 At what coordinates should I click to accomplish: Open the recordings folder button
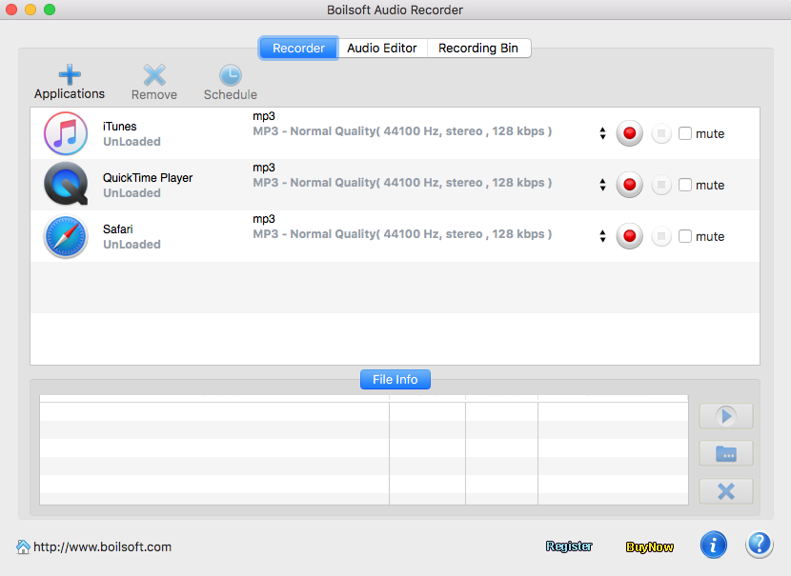click(726, 453)
